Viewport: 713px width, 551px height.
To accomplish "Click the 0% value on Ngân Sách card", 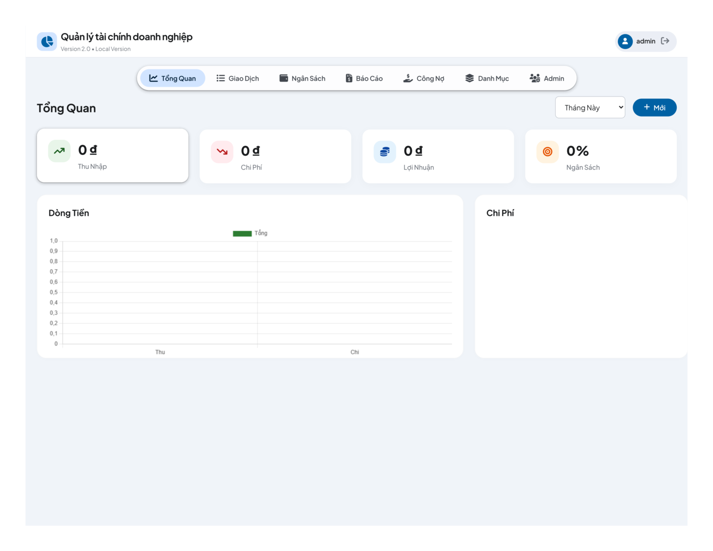I will 578,151.
